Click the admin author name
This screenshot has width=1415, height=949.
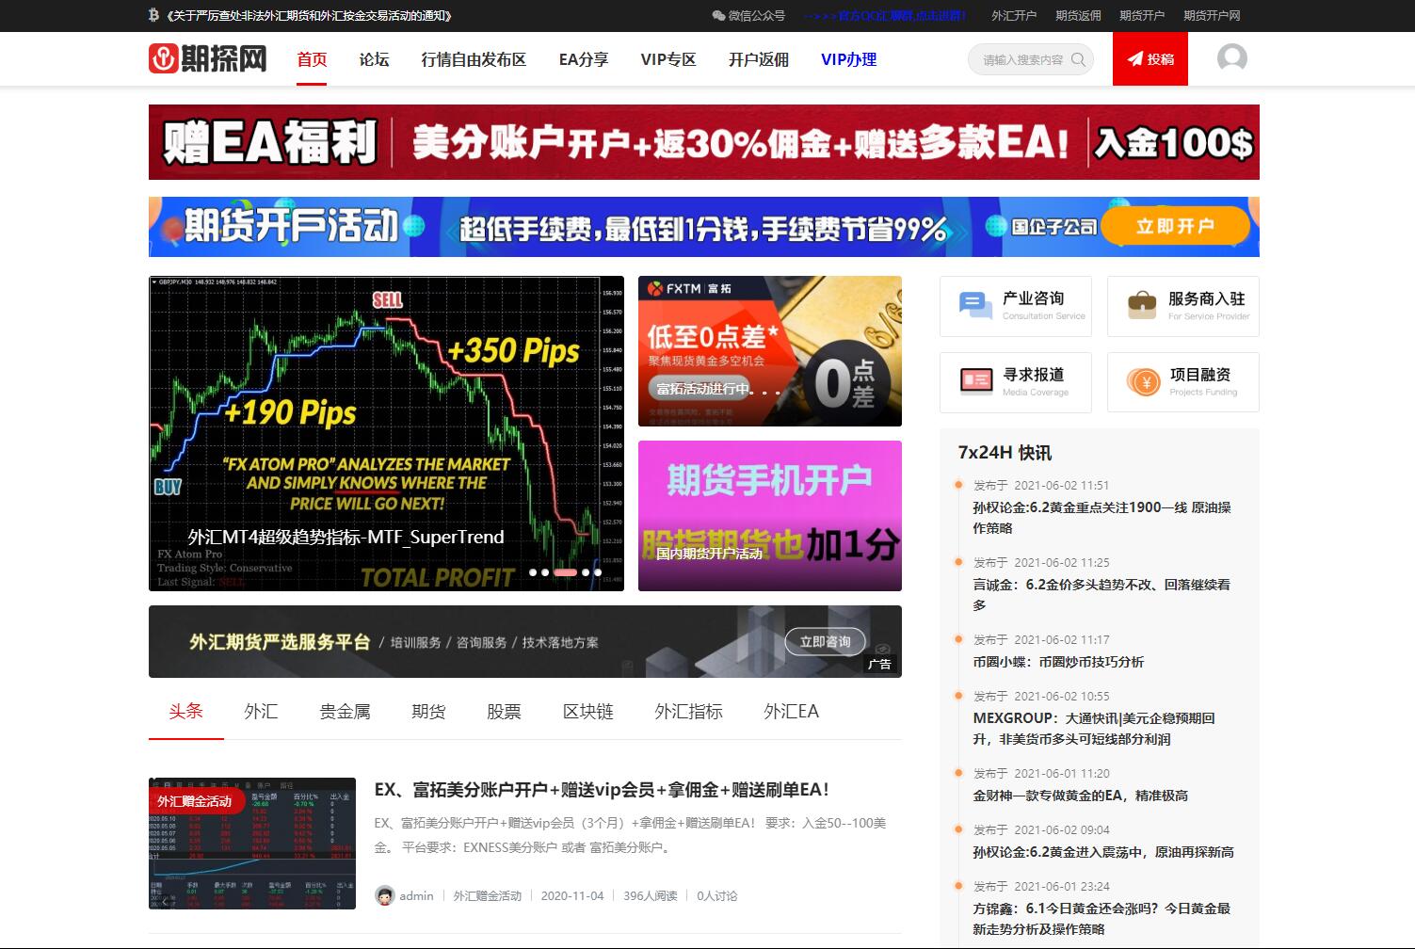click(x=416, y=895)
